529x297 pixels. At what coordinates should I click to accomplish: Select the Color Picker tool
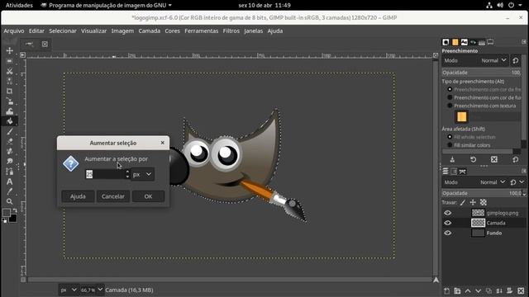pos(9,191)
